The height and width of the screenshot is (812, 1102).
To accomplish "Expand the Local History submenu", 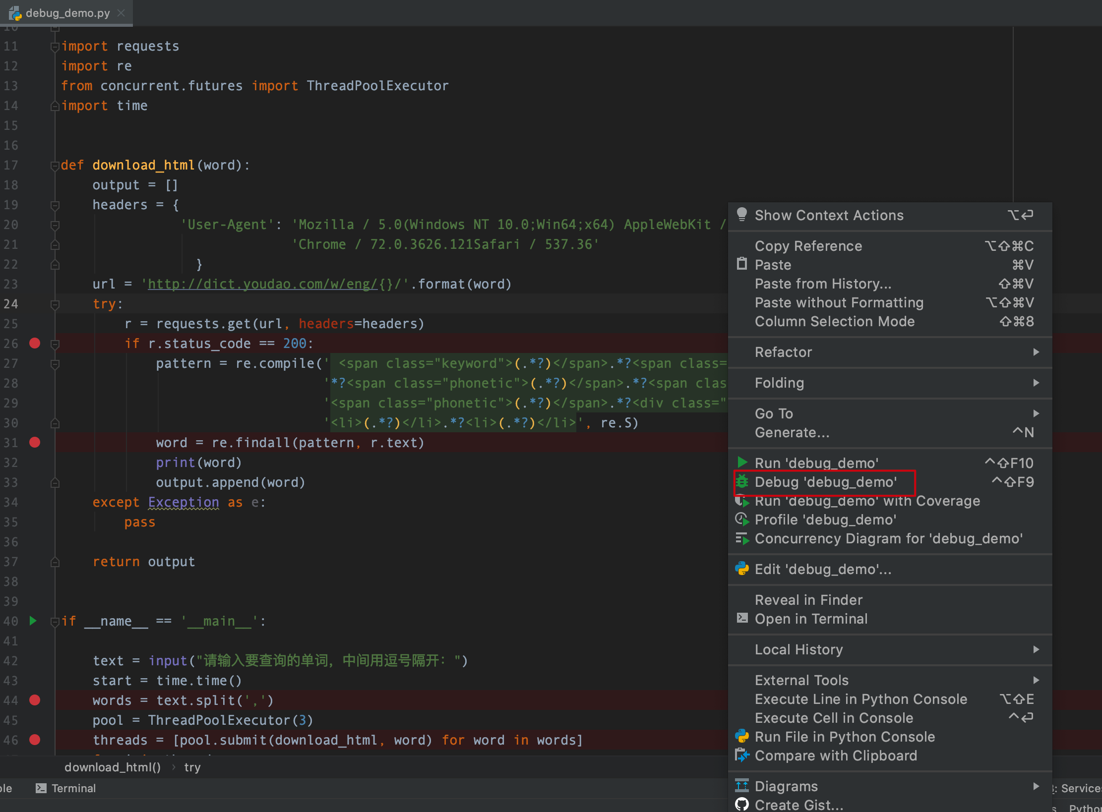I will (x=890, y=649).
